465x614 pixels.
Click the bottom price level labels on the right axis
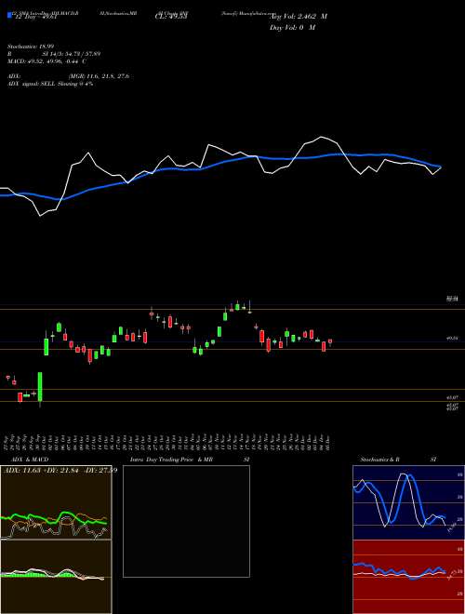coord(452,408)
